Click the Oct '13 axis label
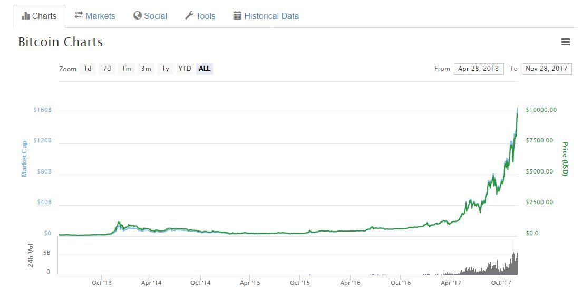Viewport: 582px width, 289px height. pos(102,283)
